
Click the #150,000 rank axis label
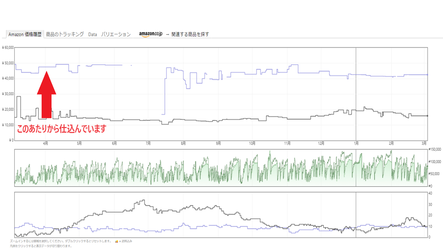point(435,149)
